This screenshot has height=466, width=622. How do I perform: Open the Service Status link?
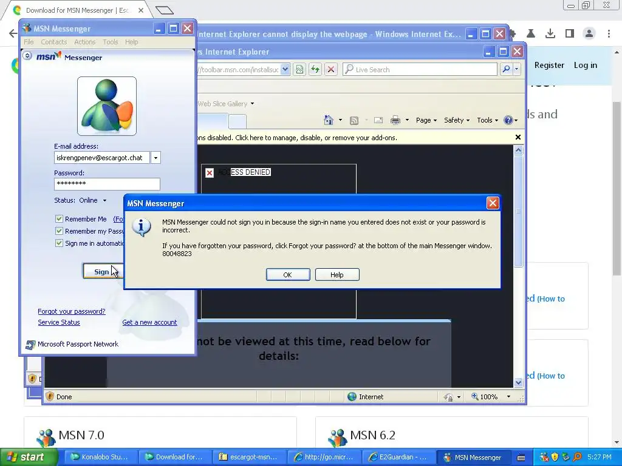pos(59,323)
